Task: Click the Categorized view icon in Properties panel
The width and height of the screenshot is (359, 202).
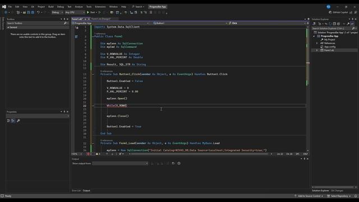Action: pyautogui.click(x=8, y=121)
